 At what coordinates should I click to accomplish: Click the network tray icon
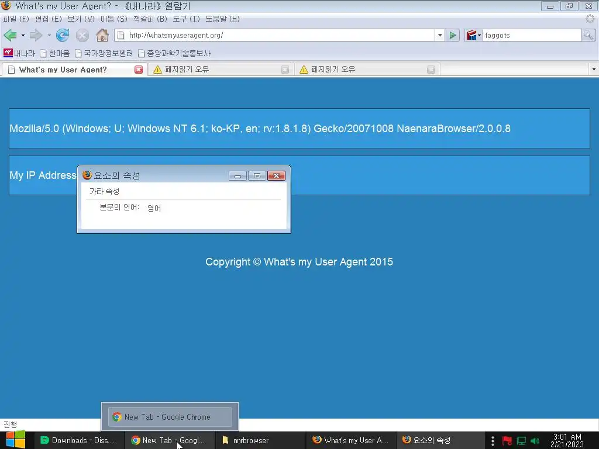(x=521, y=441)
